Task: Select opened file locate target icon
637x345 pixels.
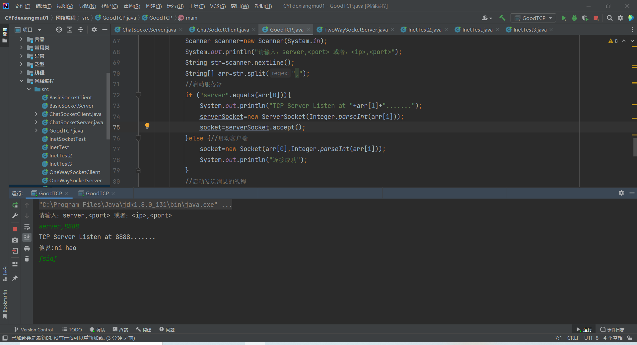Action: coord(59,30)
